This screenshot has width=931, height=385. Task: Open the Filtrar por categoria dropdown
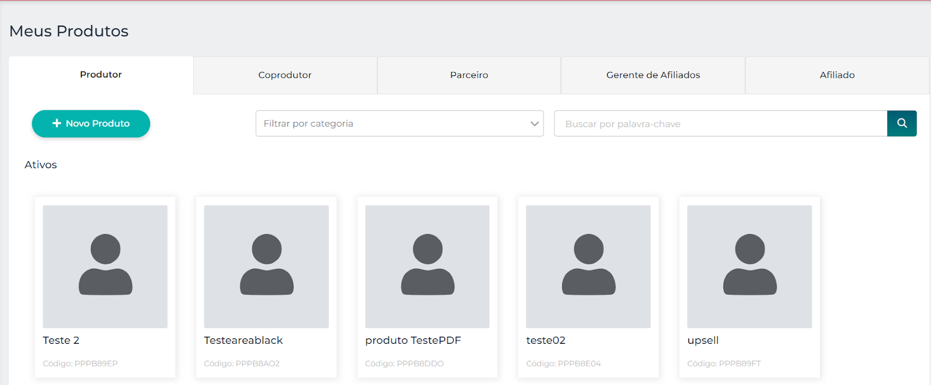(x=400, y=123)
